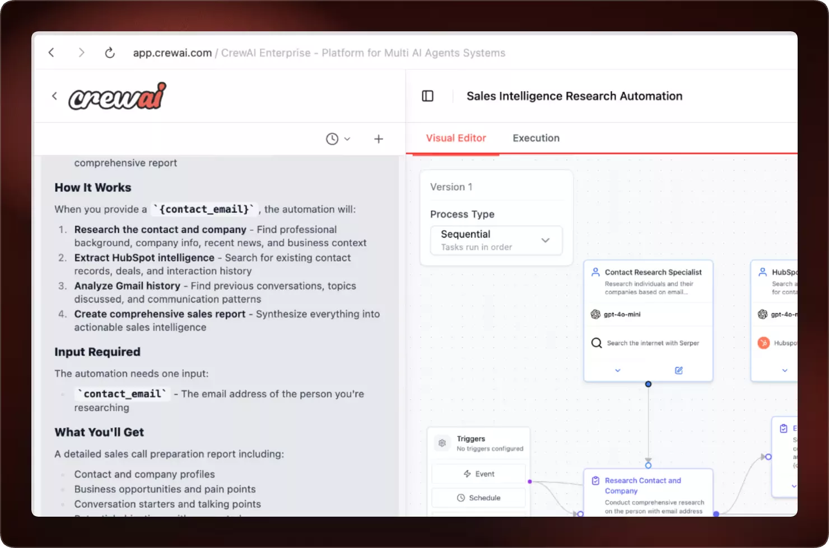Switch to the Visual Editor tab
Viewport: 829px width, 548px height.
pos(456,138)
